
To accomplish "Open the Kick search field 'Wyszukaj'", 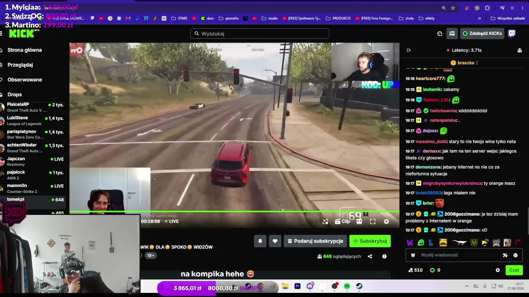I will [260, 33].
